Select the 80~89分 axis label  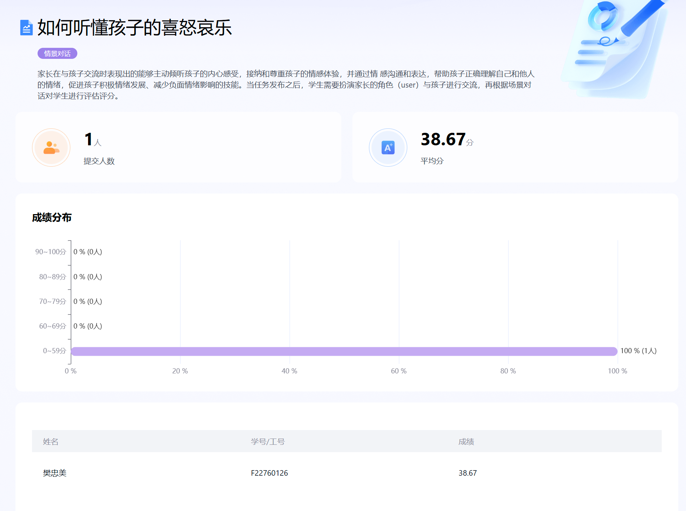tap(52, 277)
